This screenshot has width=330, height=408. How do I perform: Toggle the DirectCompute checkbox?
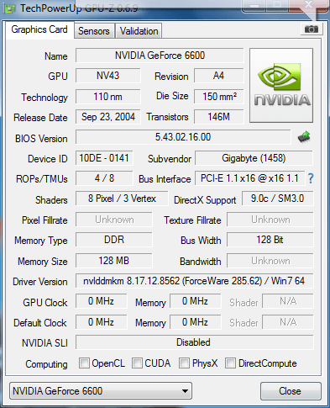(230, 363)
